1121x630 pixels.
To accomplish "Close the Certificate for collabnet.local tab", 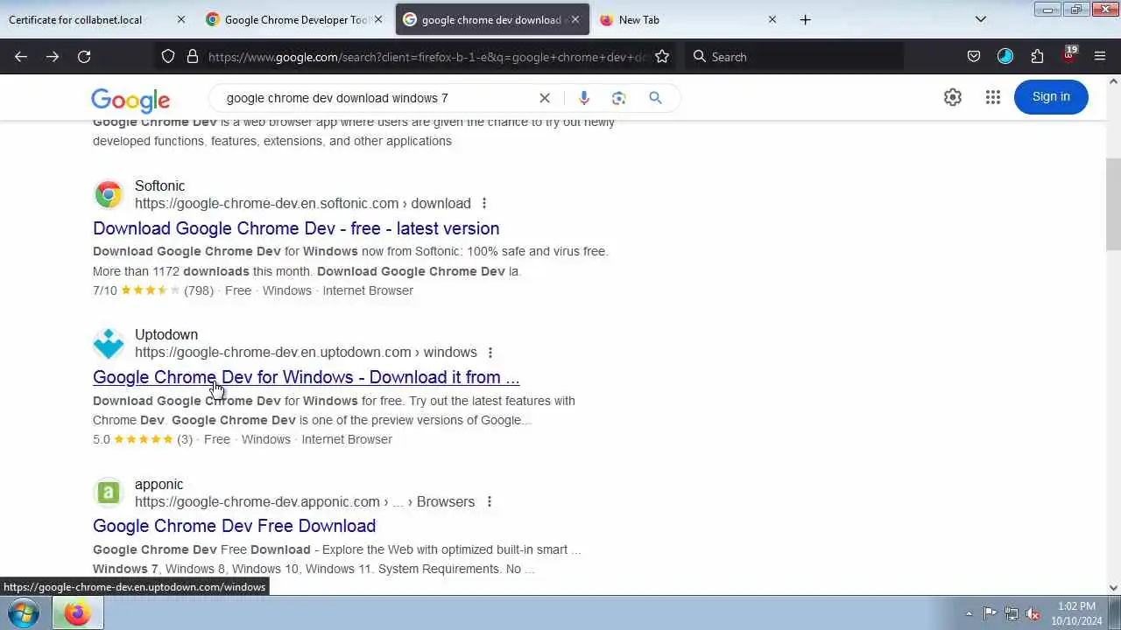I will pyautogui.click(x=181, y=19).
